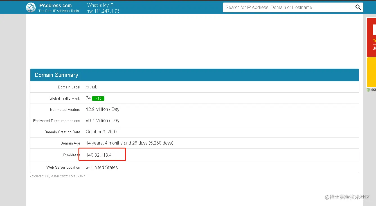
Task: Click the Domain Summary header
Action: (x=195, y=75)
